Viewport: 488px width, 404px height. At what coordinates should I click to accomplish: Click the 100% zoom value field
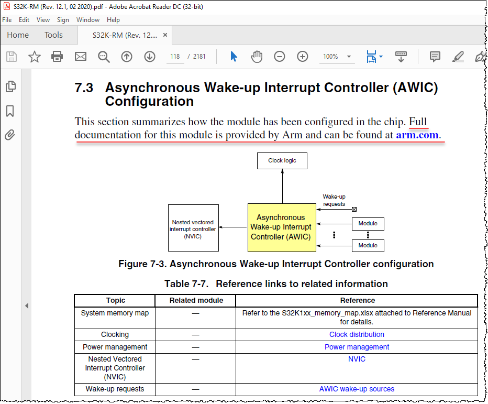330,57
